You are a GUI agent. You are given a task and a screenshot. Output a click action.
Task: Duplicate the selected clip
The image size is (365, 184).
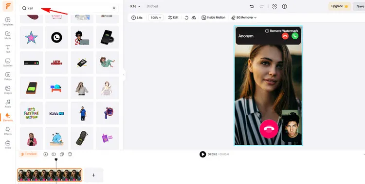62,154
